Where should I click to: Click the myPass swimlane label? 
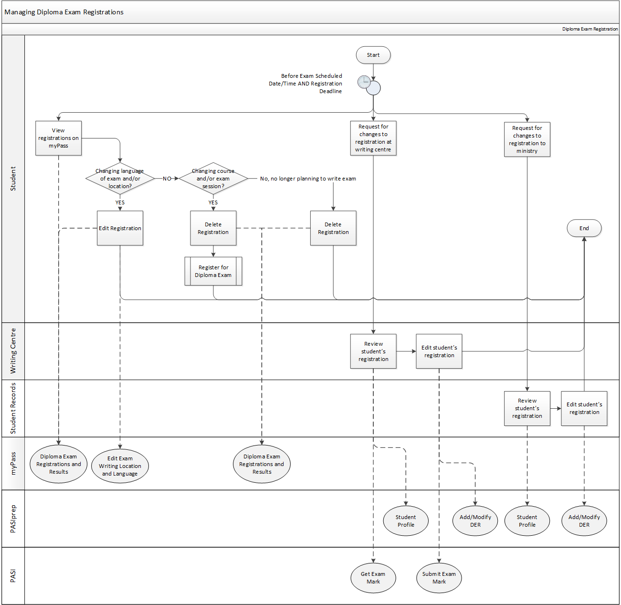tap(13, 463)
